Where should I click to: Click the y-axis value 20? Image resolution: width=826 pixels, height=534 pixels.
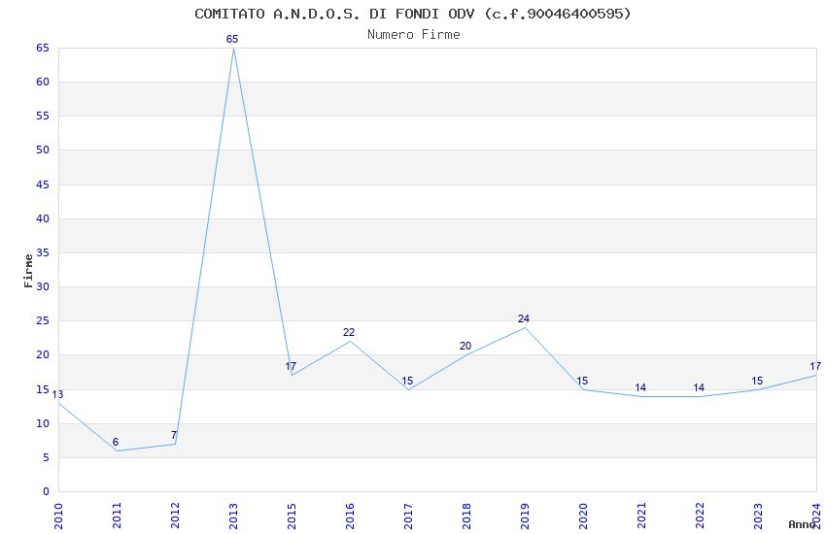(x=43, y=354)
